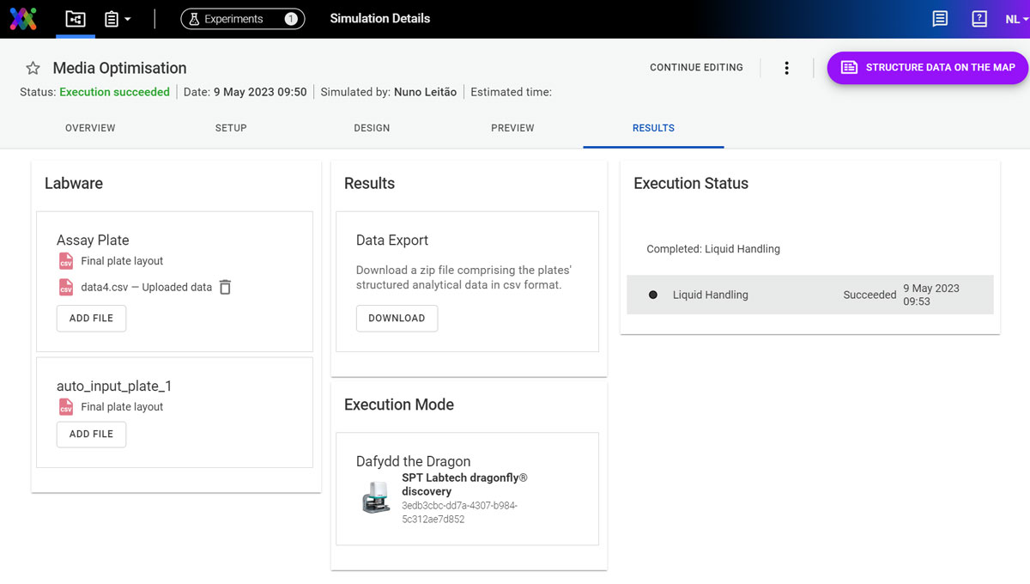Switch to the Setup tab
The image size is (1030, 584).
point(231,128)
